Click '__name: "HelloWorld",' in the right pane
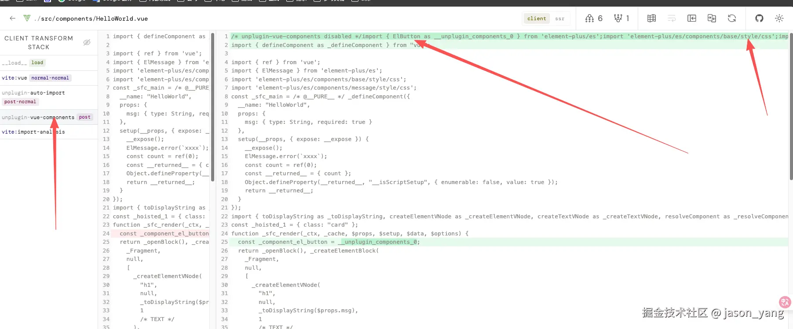The height and width of the screenshot is (329, 793). [274, 105]
